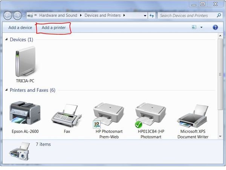Click the vertical scrollbar thumb
Viewport: 226px width, 170px height.
pos(220,74)
